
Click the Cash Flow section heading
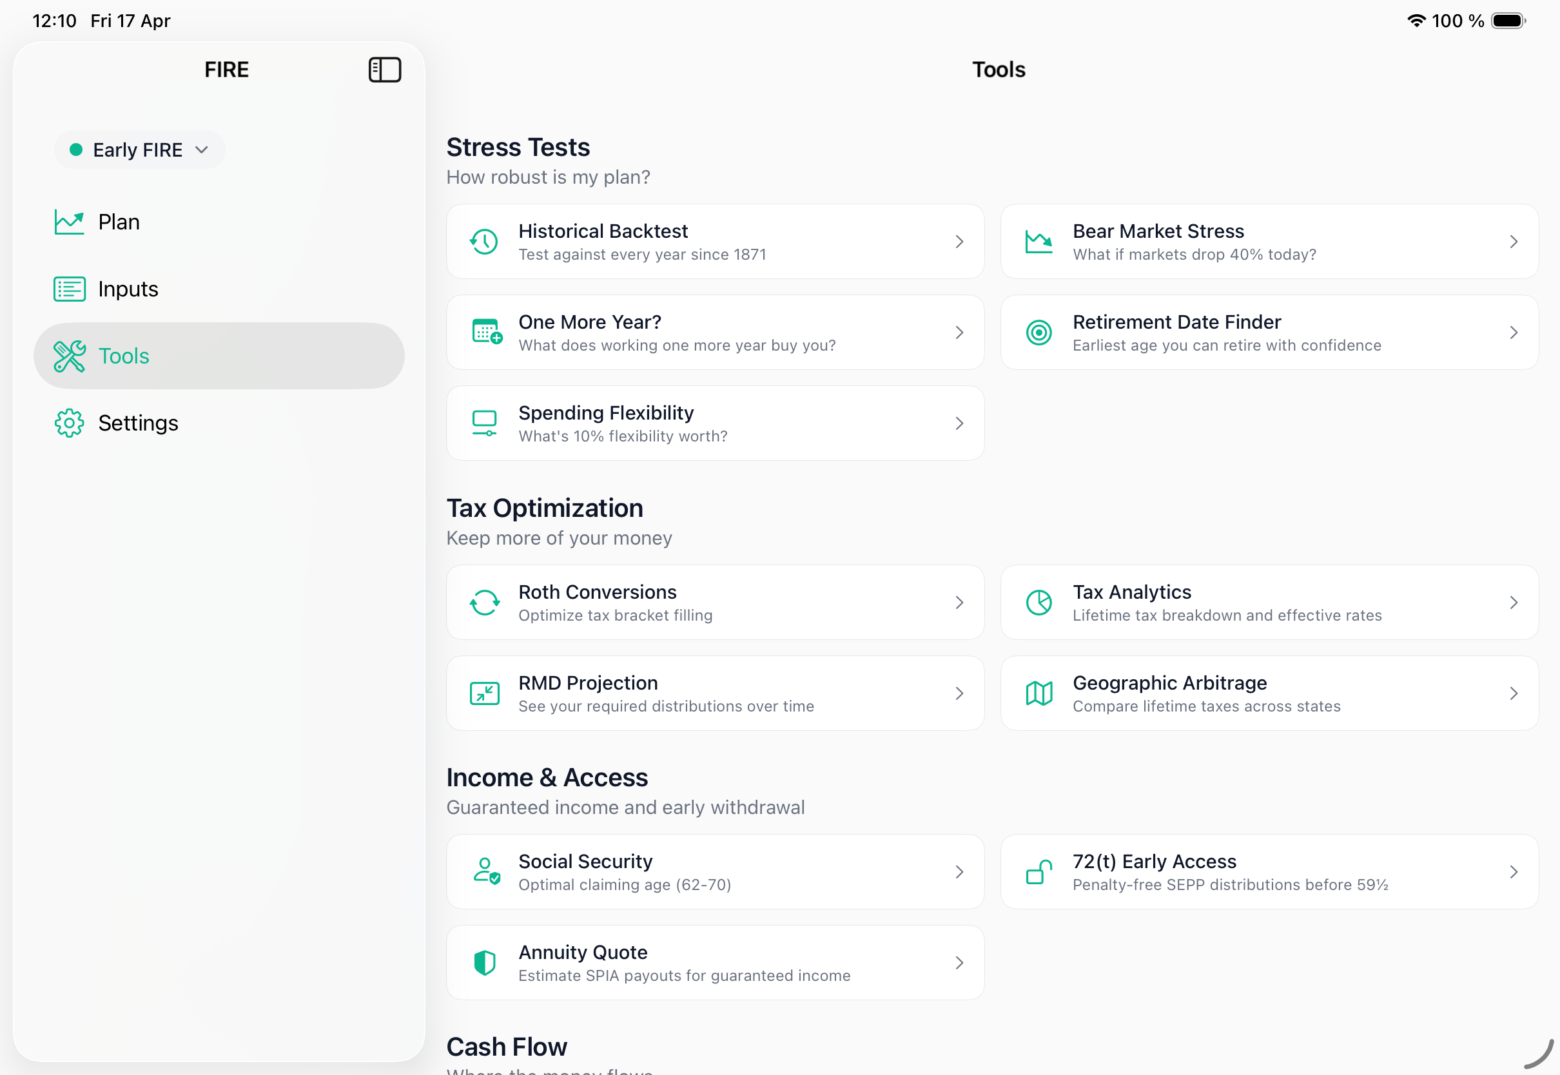pos(507,1047)
